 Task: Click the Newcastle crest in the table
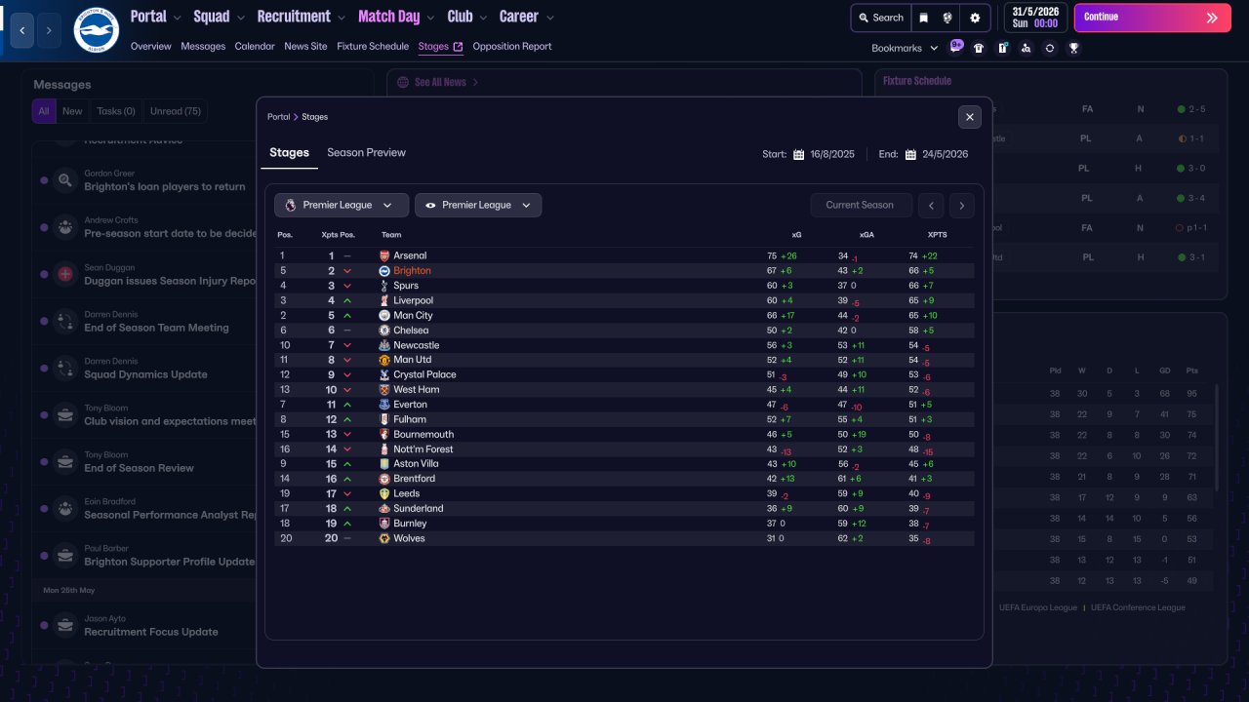tap(384, 345)
